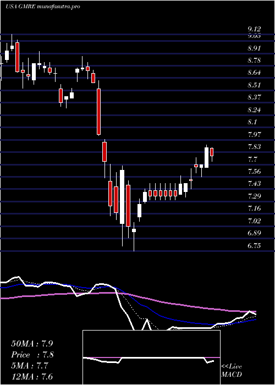275x385 pixels.
Task: Click the 'Price : 7.8' value
Action: pos(32,355)
